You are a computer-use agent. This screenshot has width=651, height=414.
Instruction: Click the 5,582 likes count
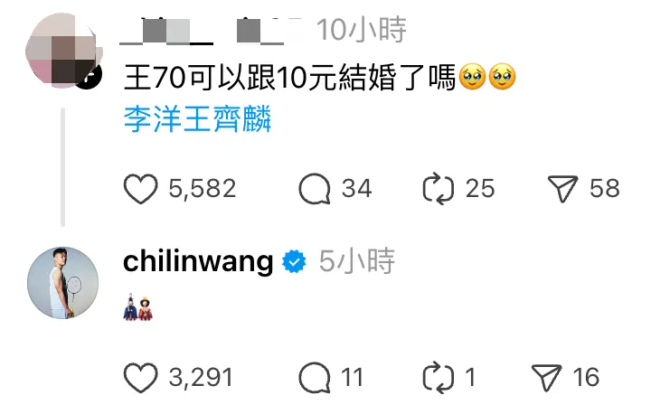[x=203, y=189]
